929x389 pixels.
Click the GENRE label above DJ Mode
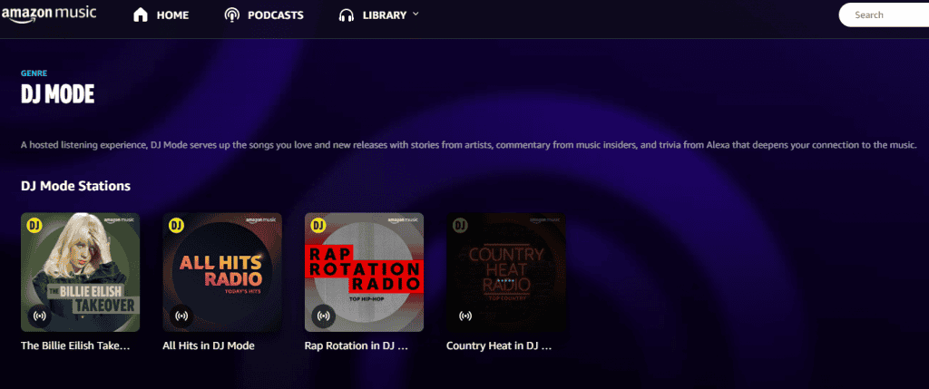point(34,73)
